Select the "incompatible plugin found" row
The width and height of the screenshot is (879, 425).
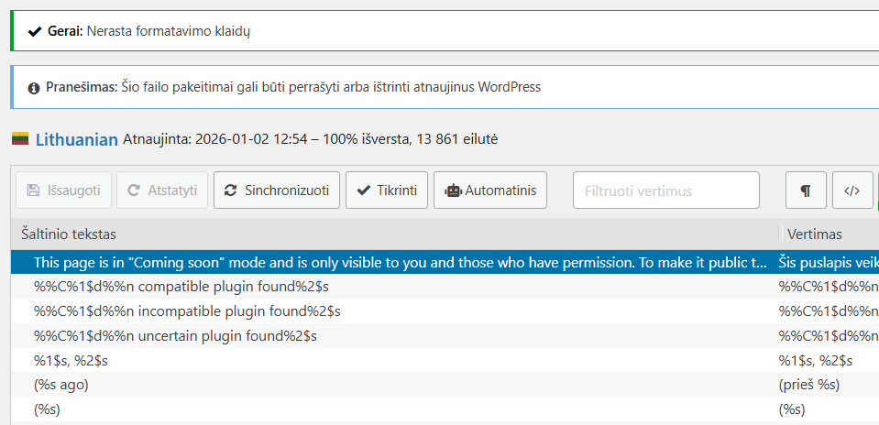coord(187,311)
